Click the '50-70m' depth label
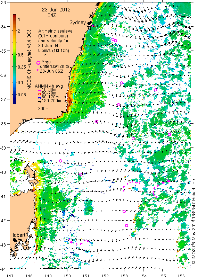 [49, 93]
